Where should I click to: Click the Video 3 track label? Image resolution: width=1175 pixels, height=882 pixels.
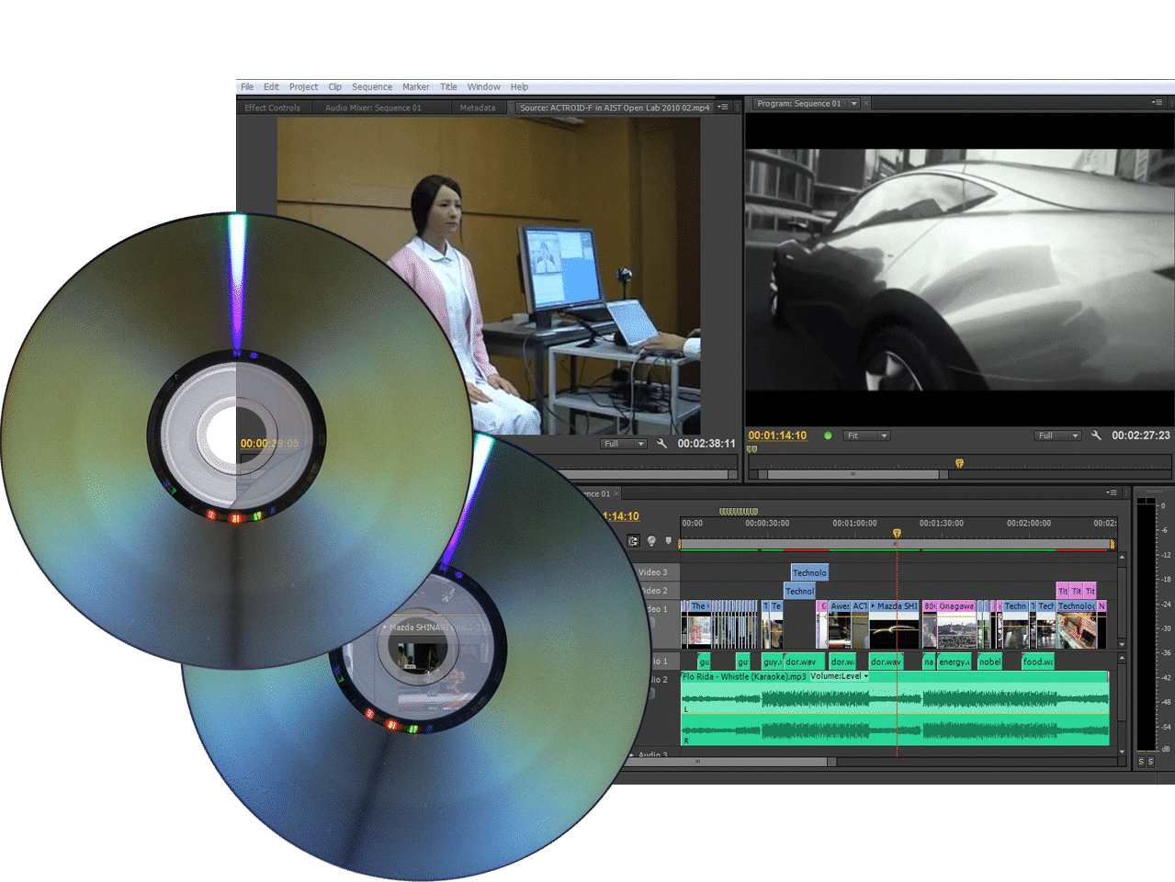(653, 572)
